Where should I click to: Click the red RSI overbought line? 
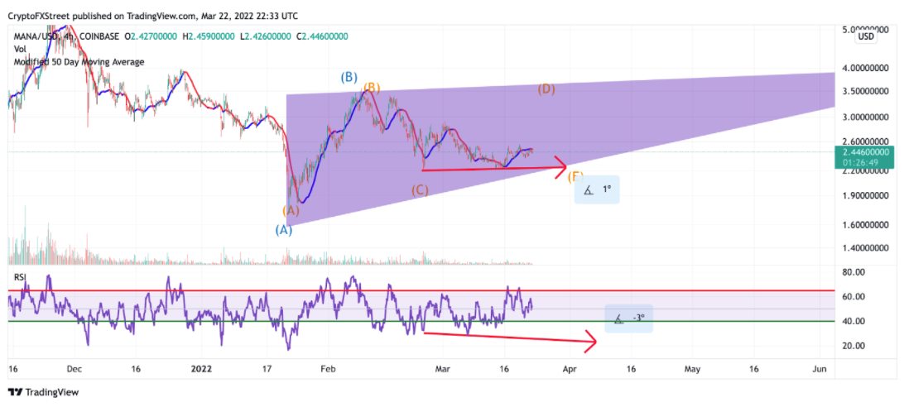tap(421, 290)
